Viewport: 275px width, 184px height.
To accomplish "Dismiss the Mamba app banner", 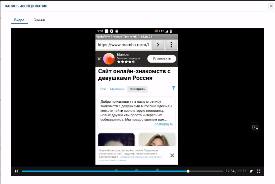I will click(99, 59).
